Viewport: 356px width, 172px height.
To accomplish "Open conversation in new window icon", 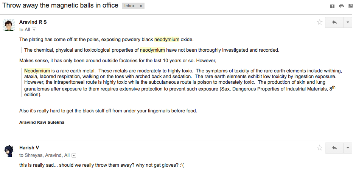I will pyautogui.click(x=350, y=6).
